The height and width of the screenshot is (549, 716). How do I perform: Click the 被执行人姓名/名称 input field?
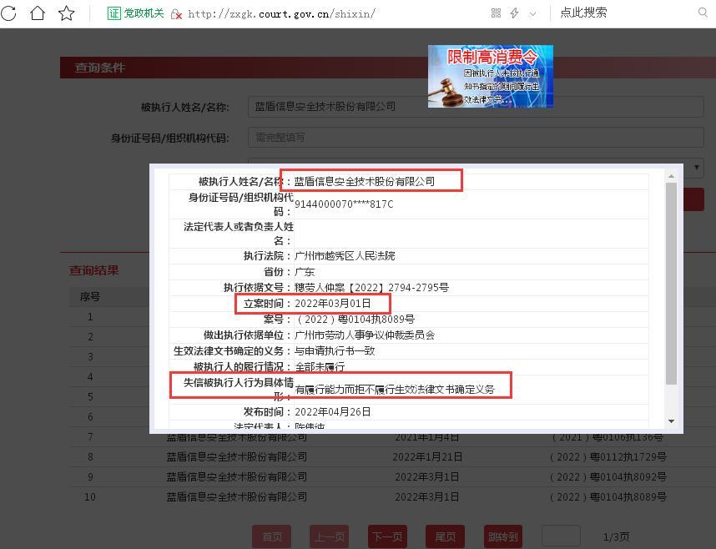click(x=476, y=107)
